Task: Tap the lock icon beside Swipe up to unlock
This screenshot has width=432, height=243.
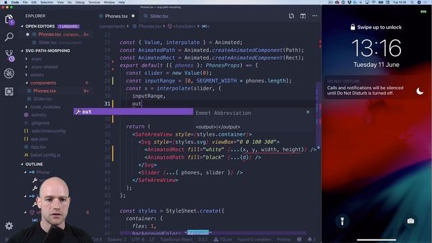Action: pos(352,27)
